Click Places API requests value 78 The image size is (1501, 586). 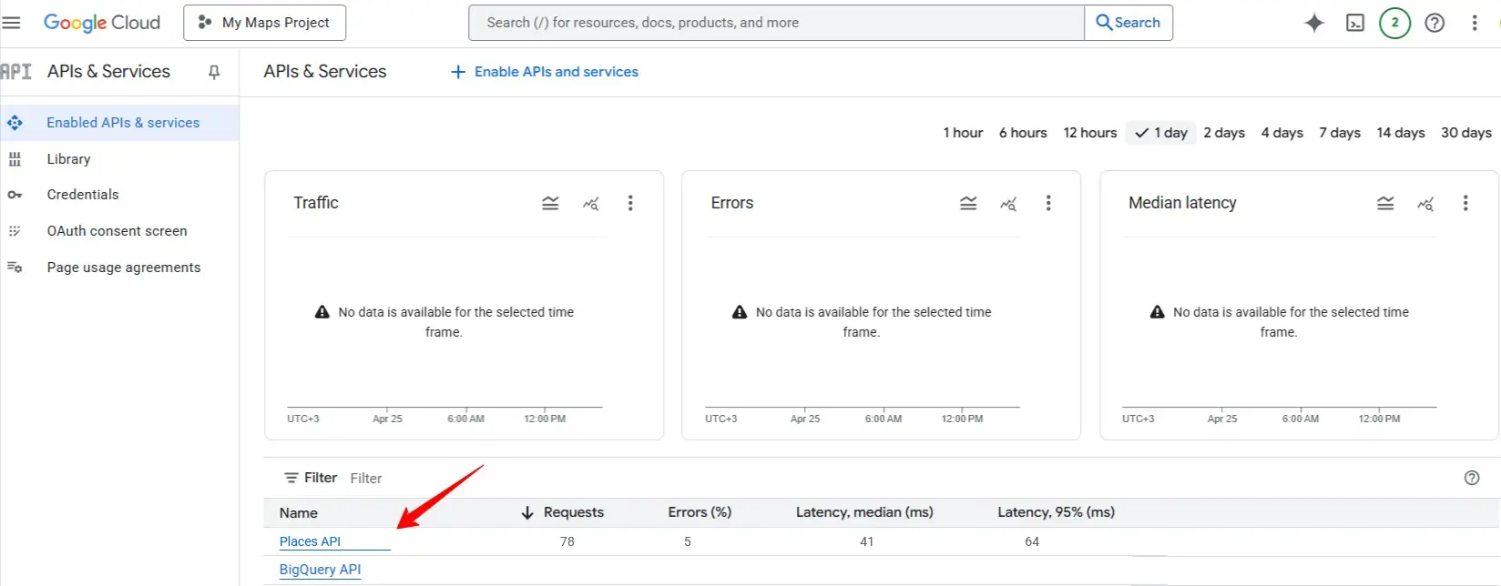click(567, 541)
